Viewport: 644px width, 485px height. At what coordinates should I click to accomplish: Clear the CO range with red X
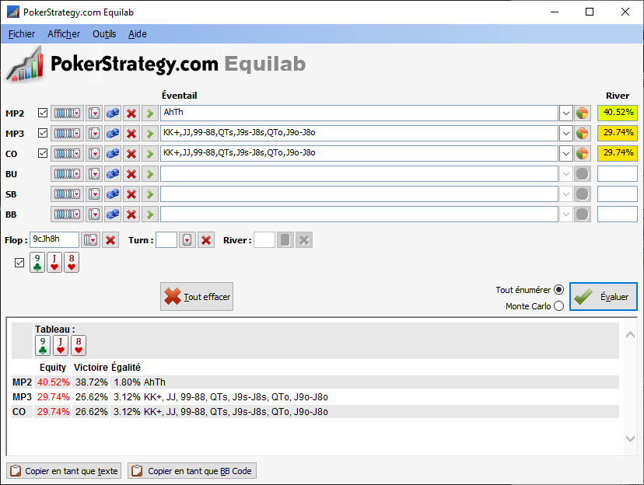pos(131,153)
